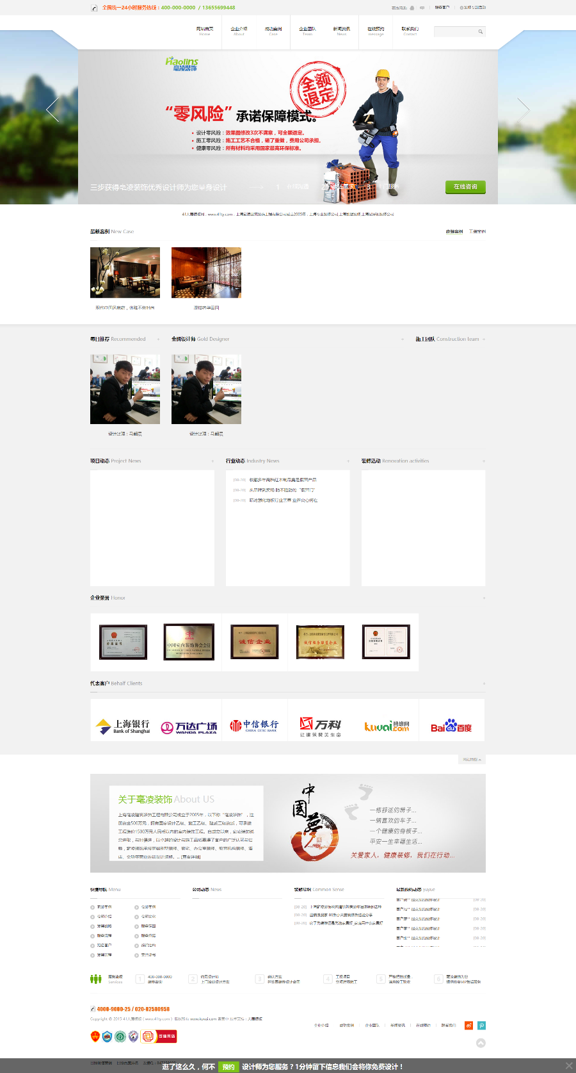
Task: Open the News menu item
Action: tap(342, 31)
